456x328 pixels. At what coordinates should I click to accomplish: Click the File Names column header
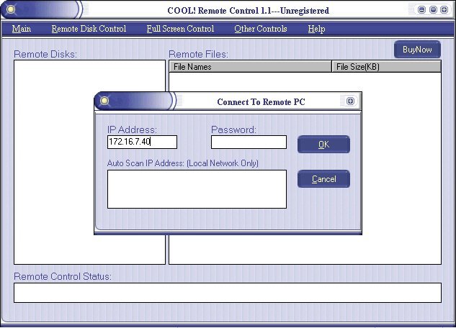250,67
